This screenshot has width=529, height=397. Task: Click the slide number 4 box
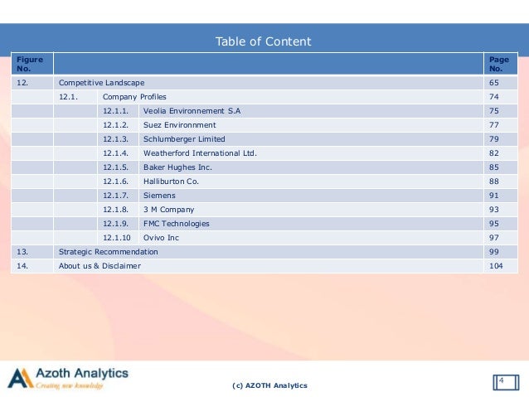506,382
